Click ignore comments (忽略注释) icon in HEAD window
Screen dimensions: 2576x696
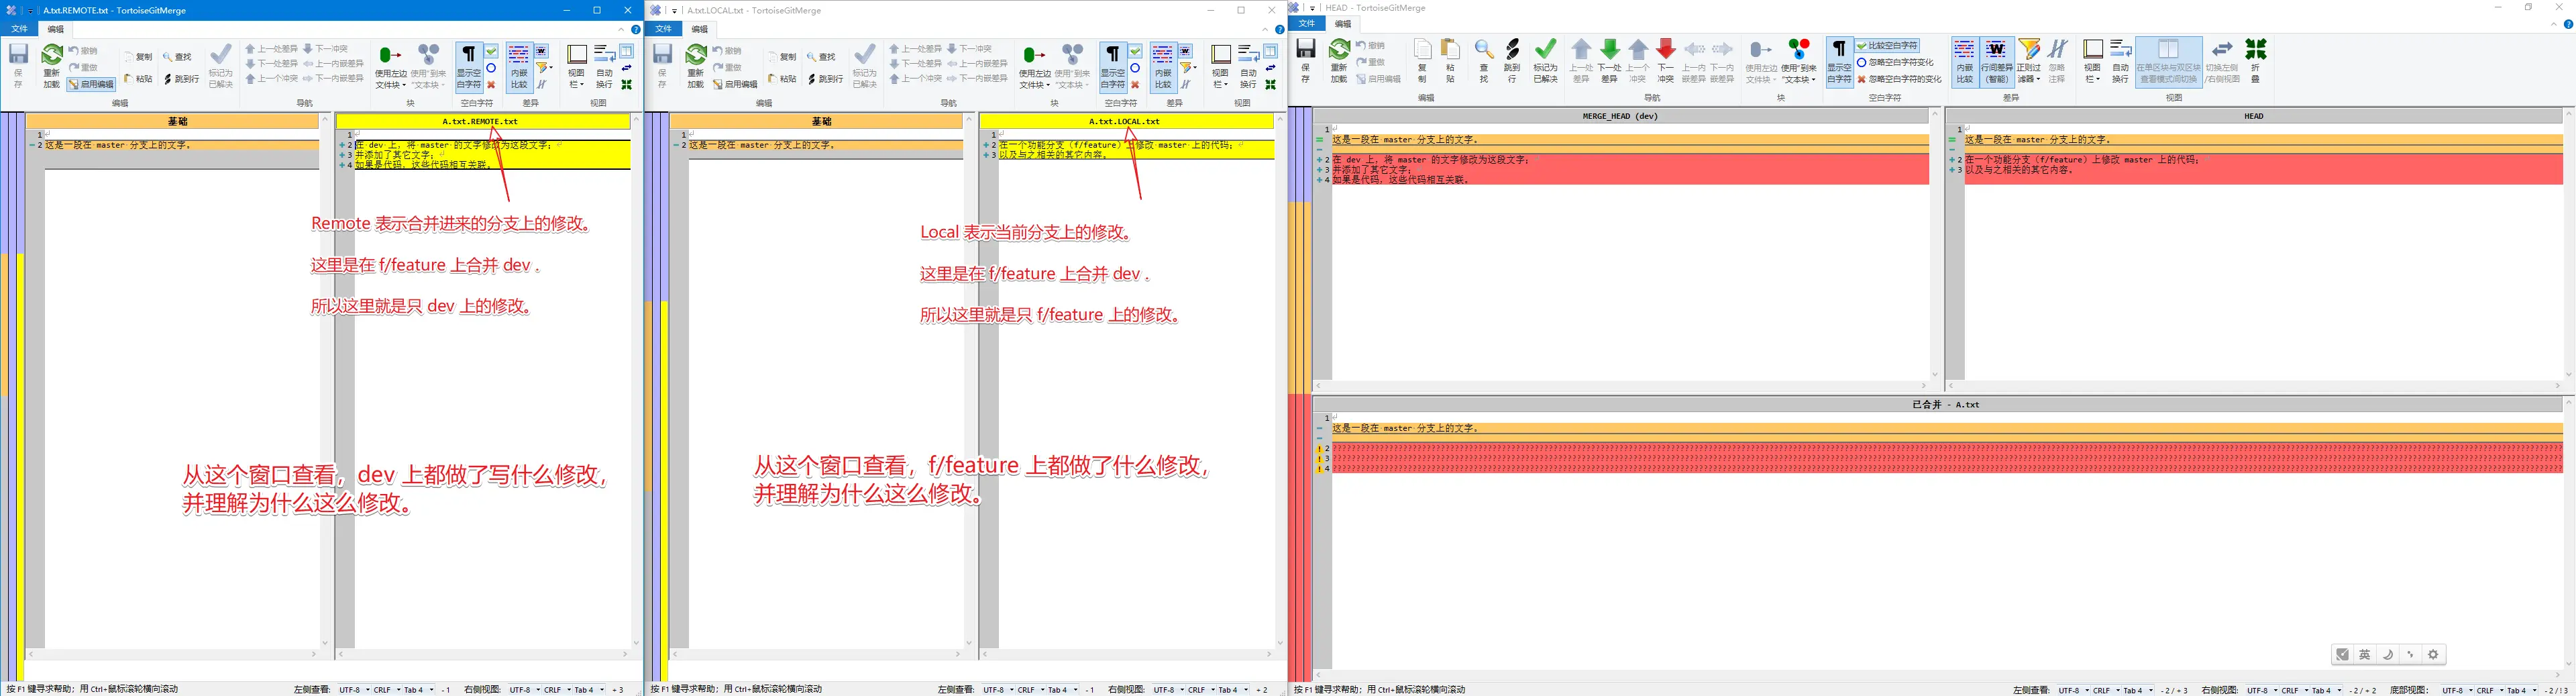coord(2057,60)
